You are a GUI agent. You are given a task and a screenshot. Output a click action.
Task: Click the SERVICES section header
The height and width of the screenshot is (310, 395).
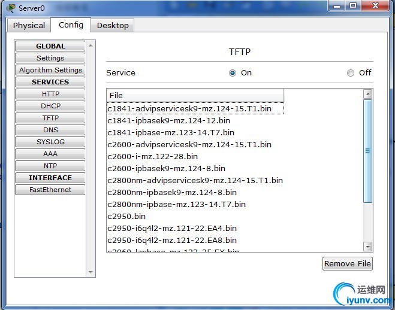50,82
